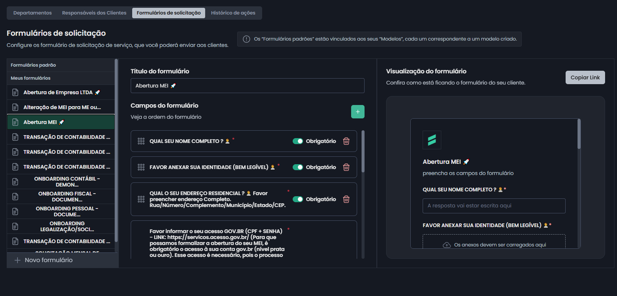
Task: Click the info icon in the notice banner
Action: [247, 39]
